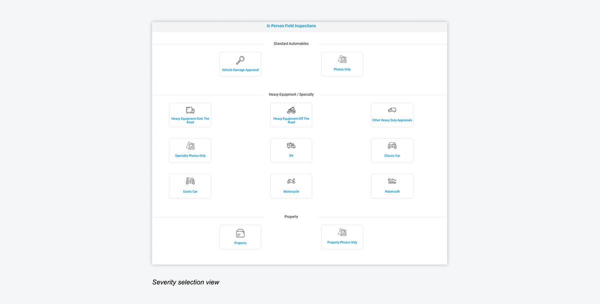
Task: Select the Standard Automobiles Photos Only icon
Action: (x=342, y=60)
